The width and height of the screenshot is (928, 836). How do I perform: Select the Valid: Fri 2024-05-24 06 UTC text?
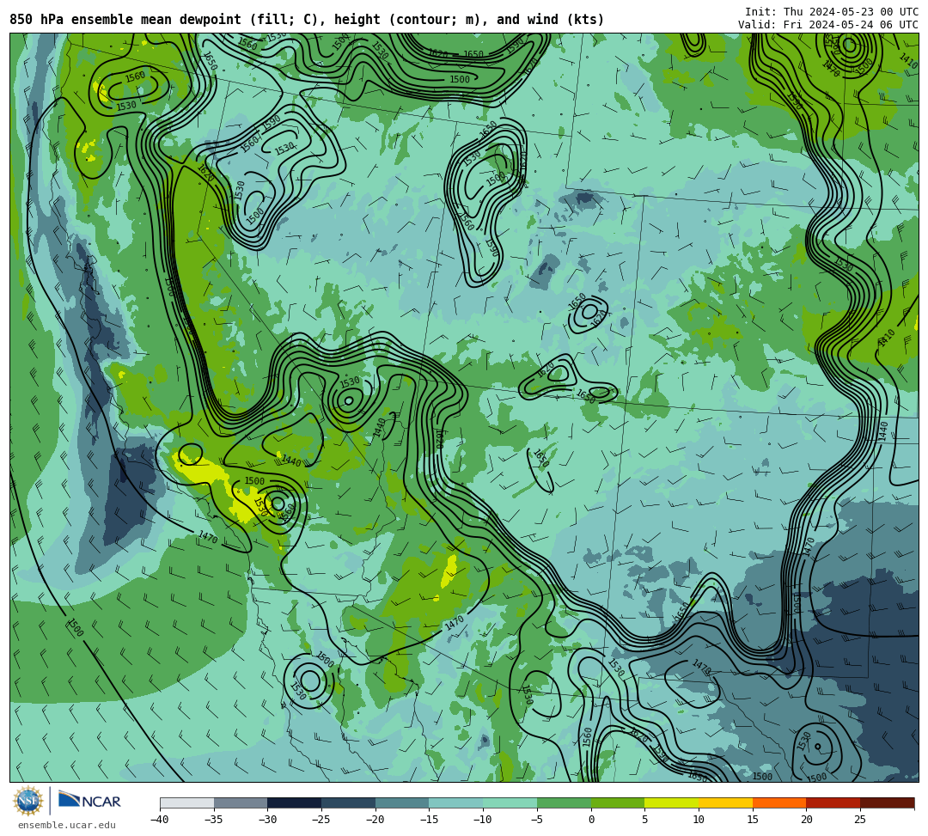[828, 25]
